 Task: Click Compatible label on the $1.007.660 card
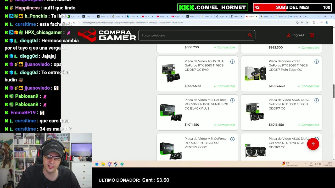pos(309,86)
